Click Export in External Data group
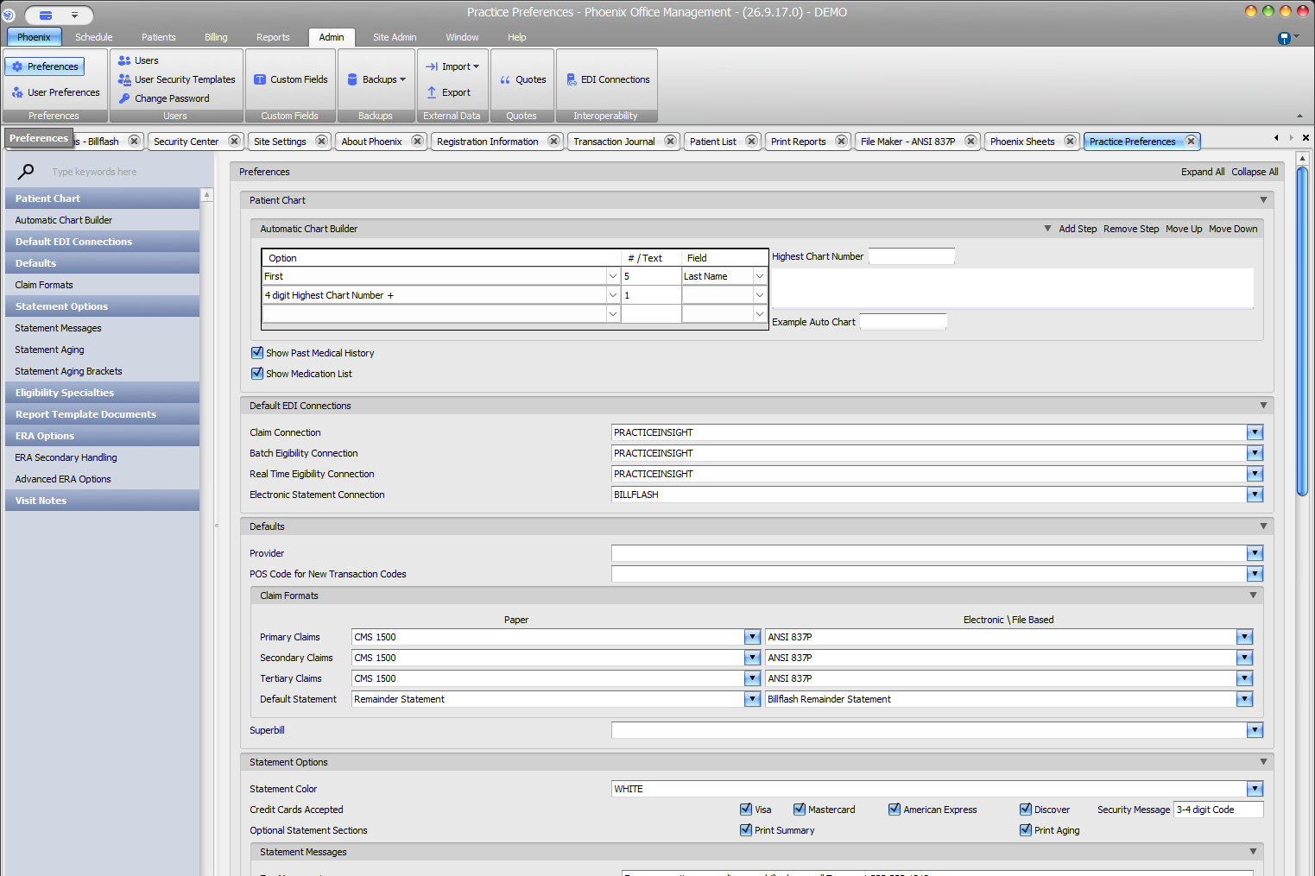This screenshot has width=1315, height=876. [448, 92]
